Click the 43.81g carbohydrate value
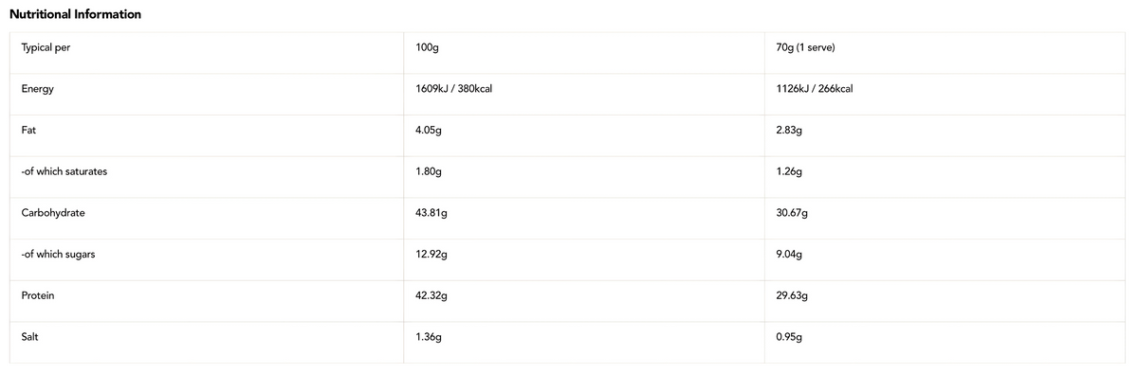This screenshot has height=373, width=1138. (431, 213)
